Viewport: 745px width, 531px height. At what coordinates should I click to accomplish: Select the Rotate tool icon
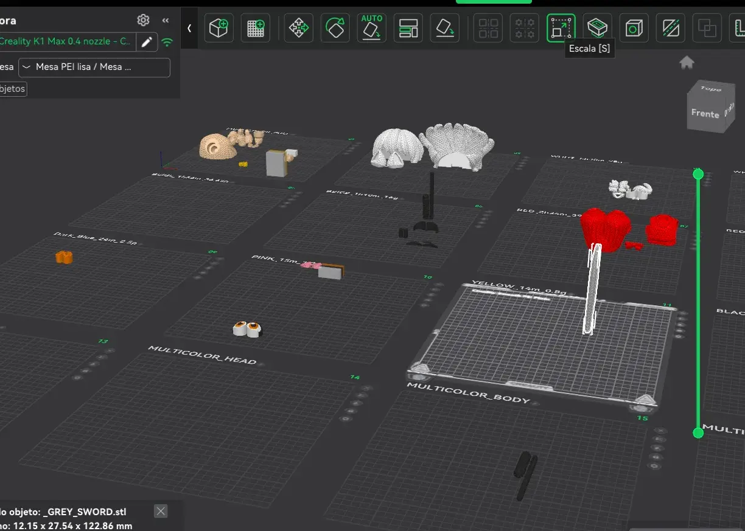335,28
